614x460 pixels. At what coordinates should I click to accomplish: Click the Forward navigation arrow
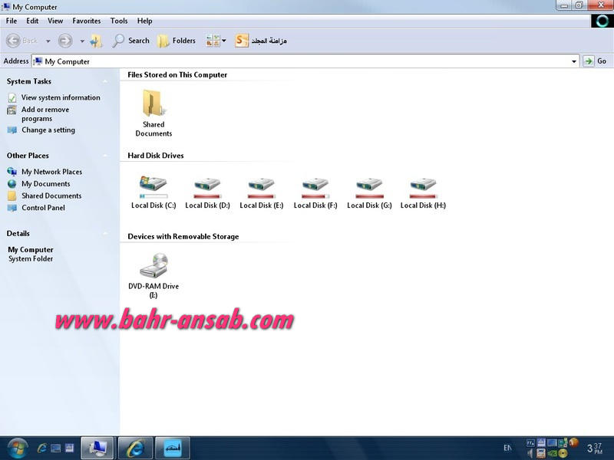pos(65,41)
